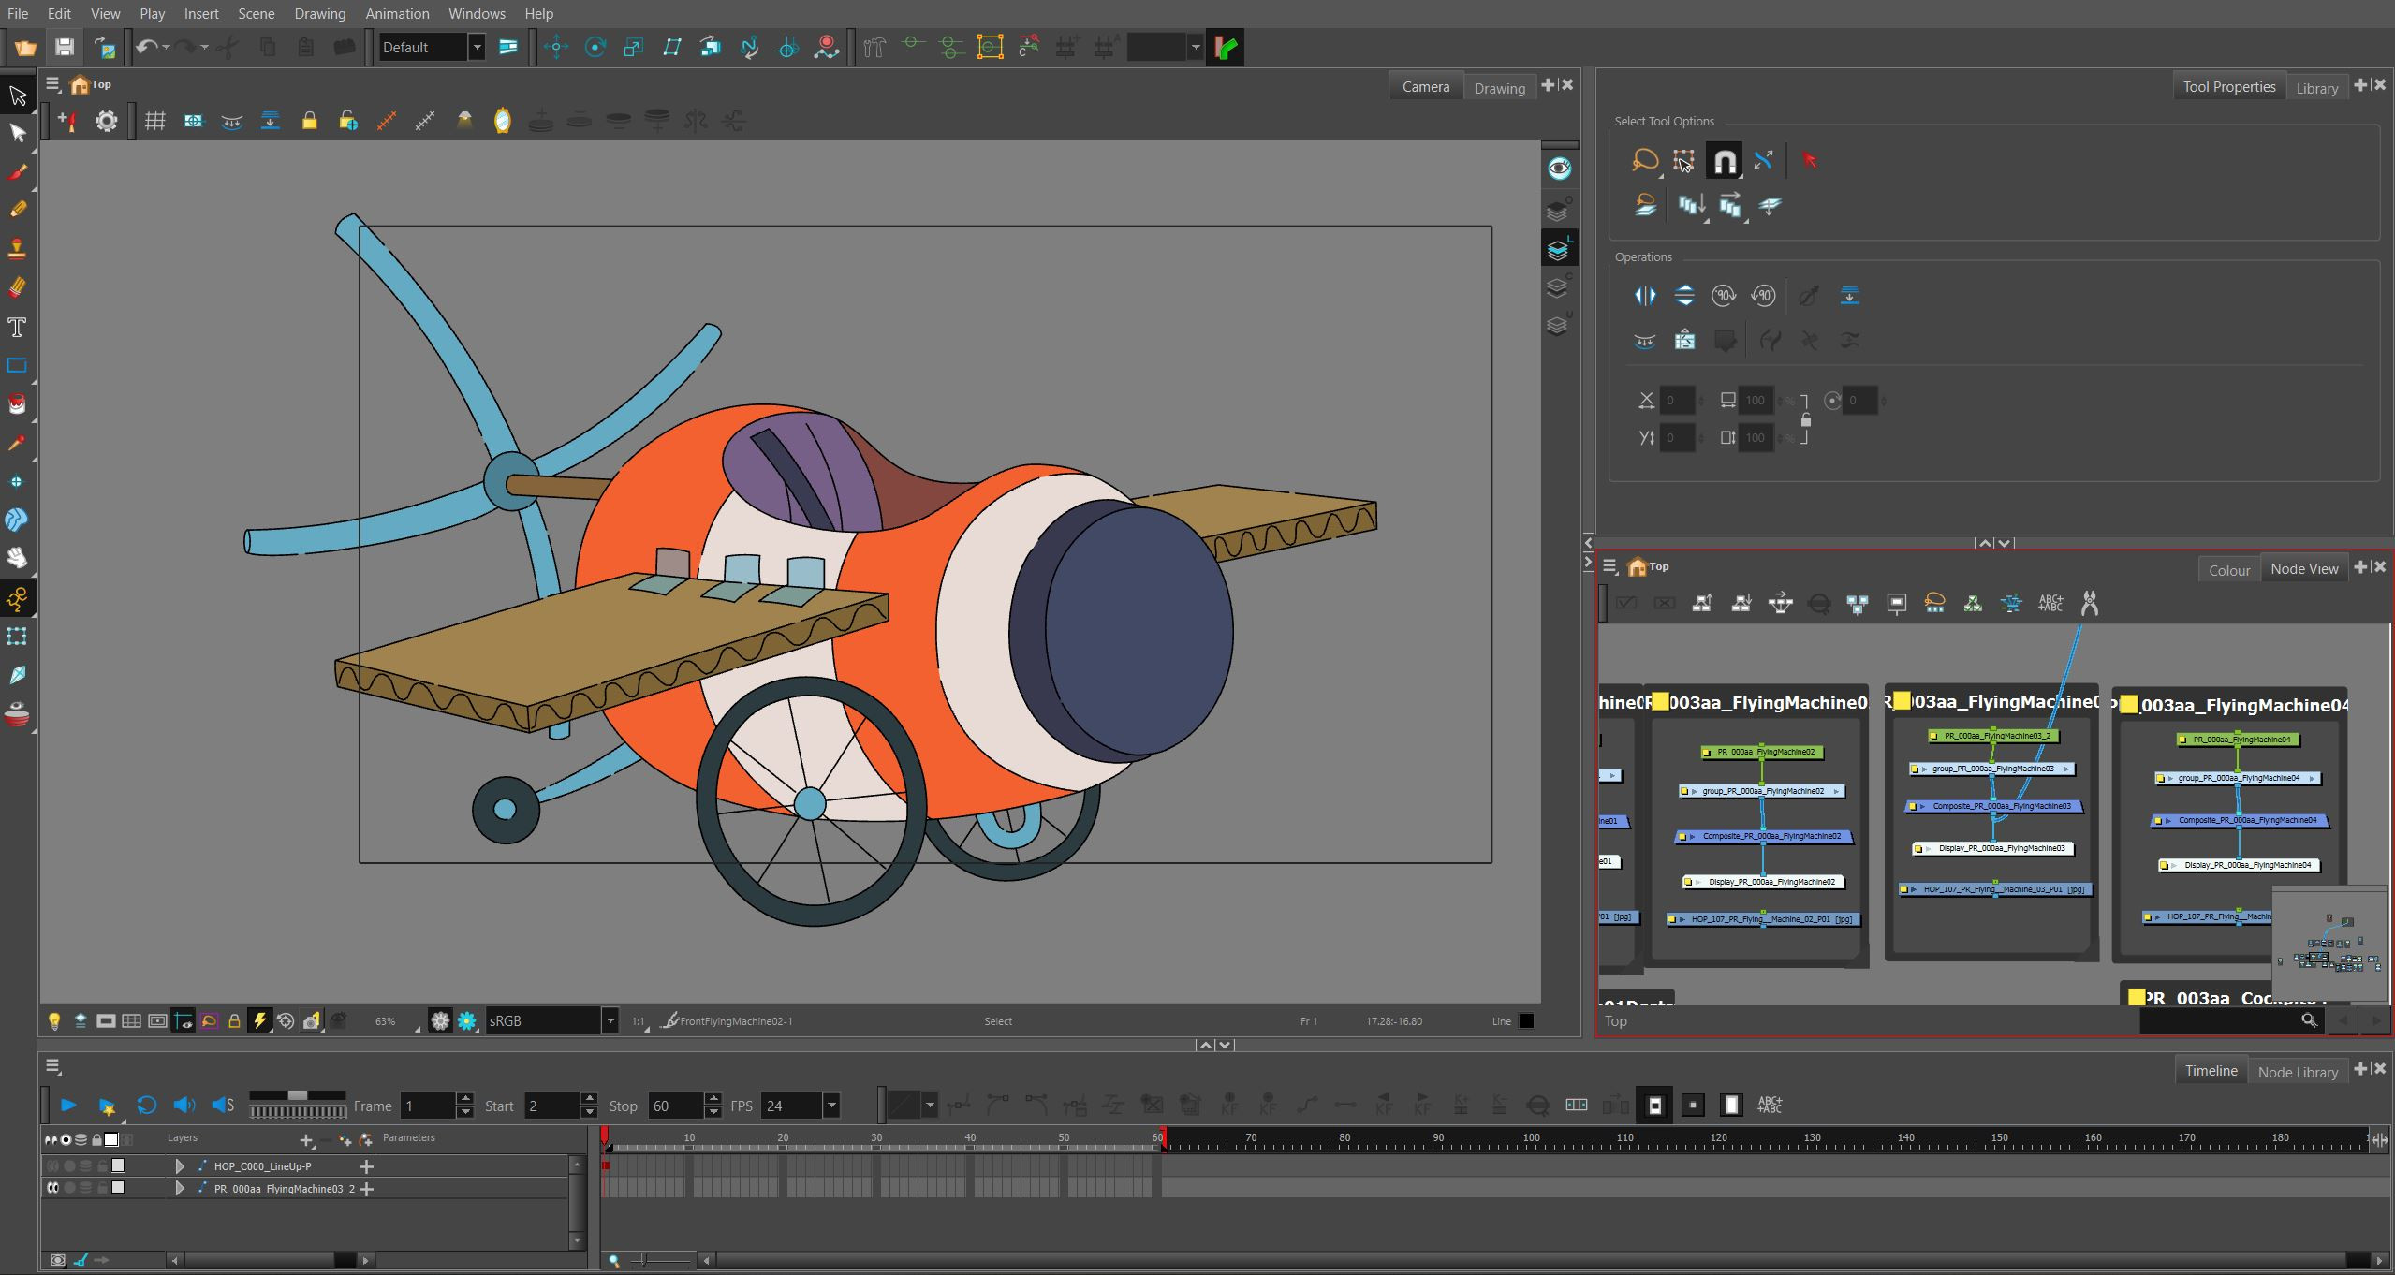The image size is (2395, 1275).
Task: Toggle the light table bulb icon
Action: 54,1021
